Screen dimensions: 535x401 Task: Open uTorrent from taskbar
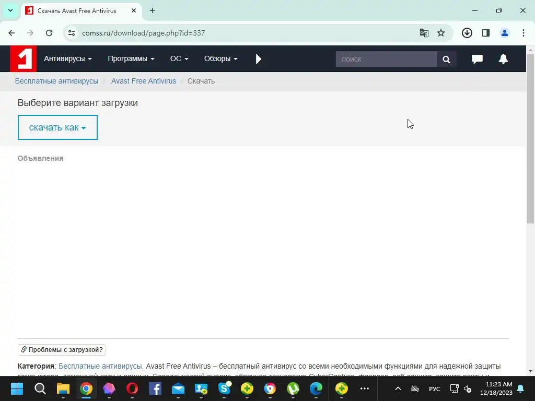point(293,388)
